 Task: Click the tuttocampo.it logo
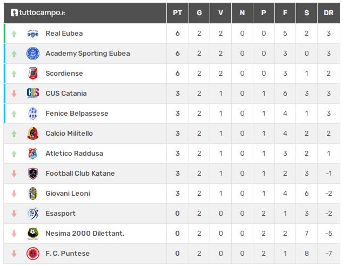point(38,12)
